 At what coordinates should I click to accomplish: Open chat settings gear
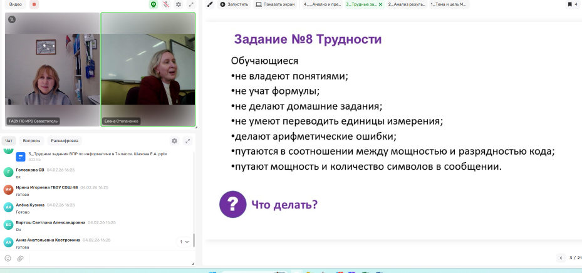174,141
